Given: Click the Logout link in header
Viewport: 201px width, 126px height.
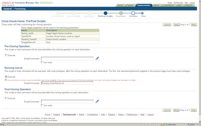Looking at the screenshot, I should tap(192, 3).
